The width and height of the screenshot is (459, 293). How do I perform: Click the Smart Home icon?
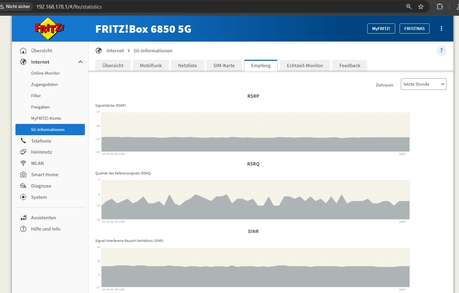[23, 174]
